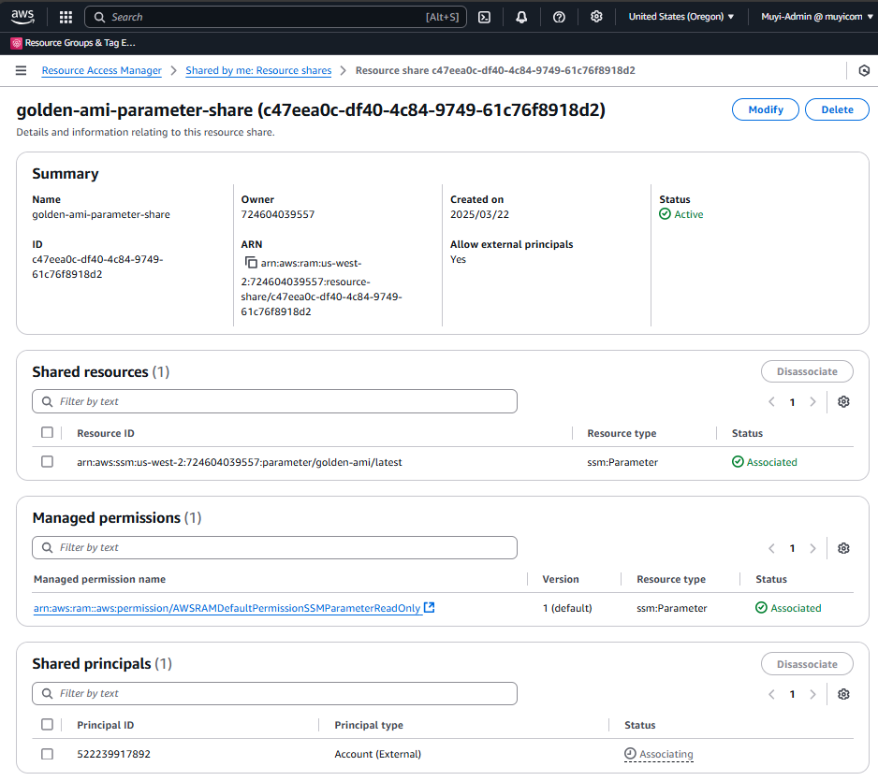Click the Modify button
Viewport: 878px width, 781px height.
[x=766, y=109]
